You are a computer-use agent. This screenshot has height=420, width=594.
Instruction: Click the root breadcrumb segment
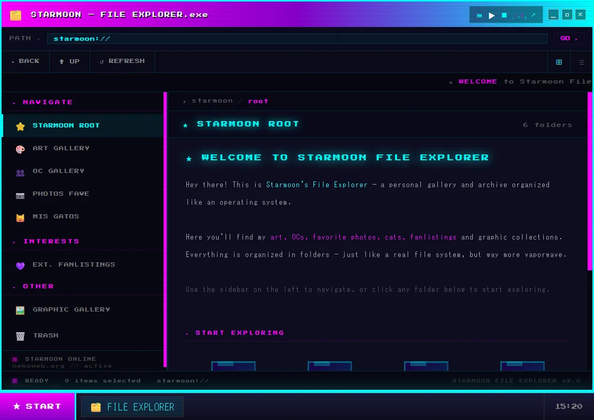pos(258,101)
